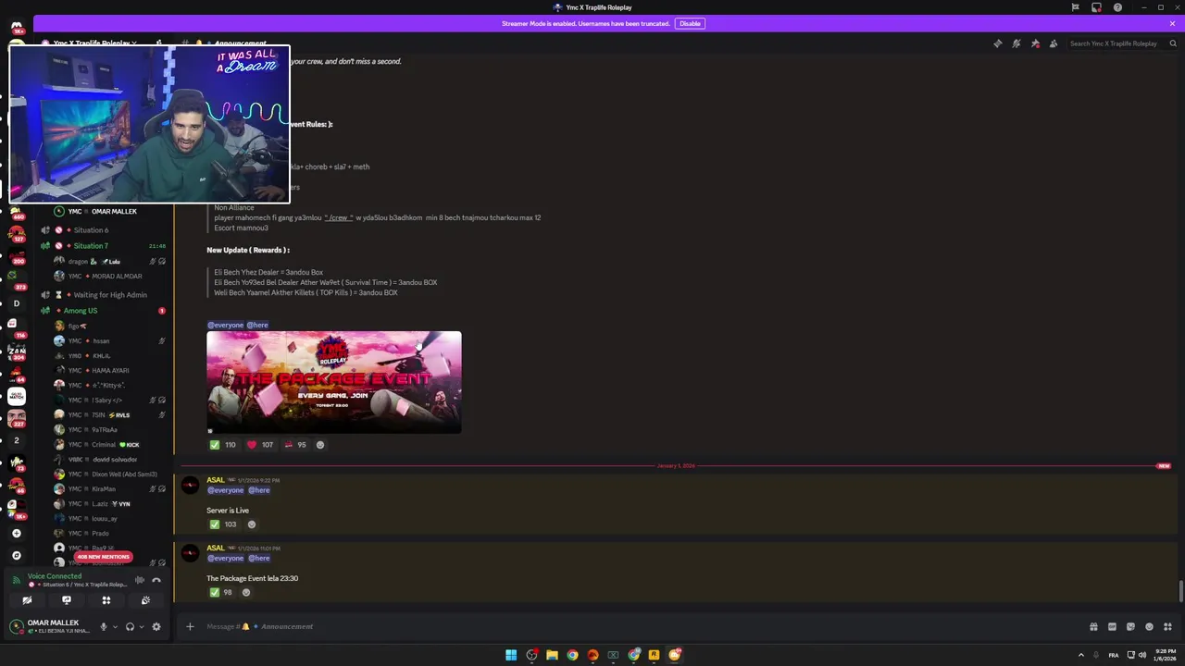Open the Situation 7 voice channel

[91, 245]
